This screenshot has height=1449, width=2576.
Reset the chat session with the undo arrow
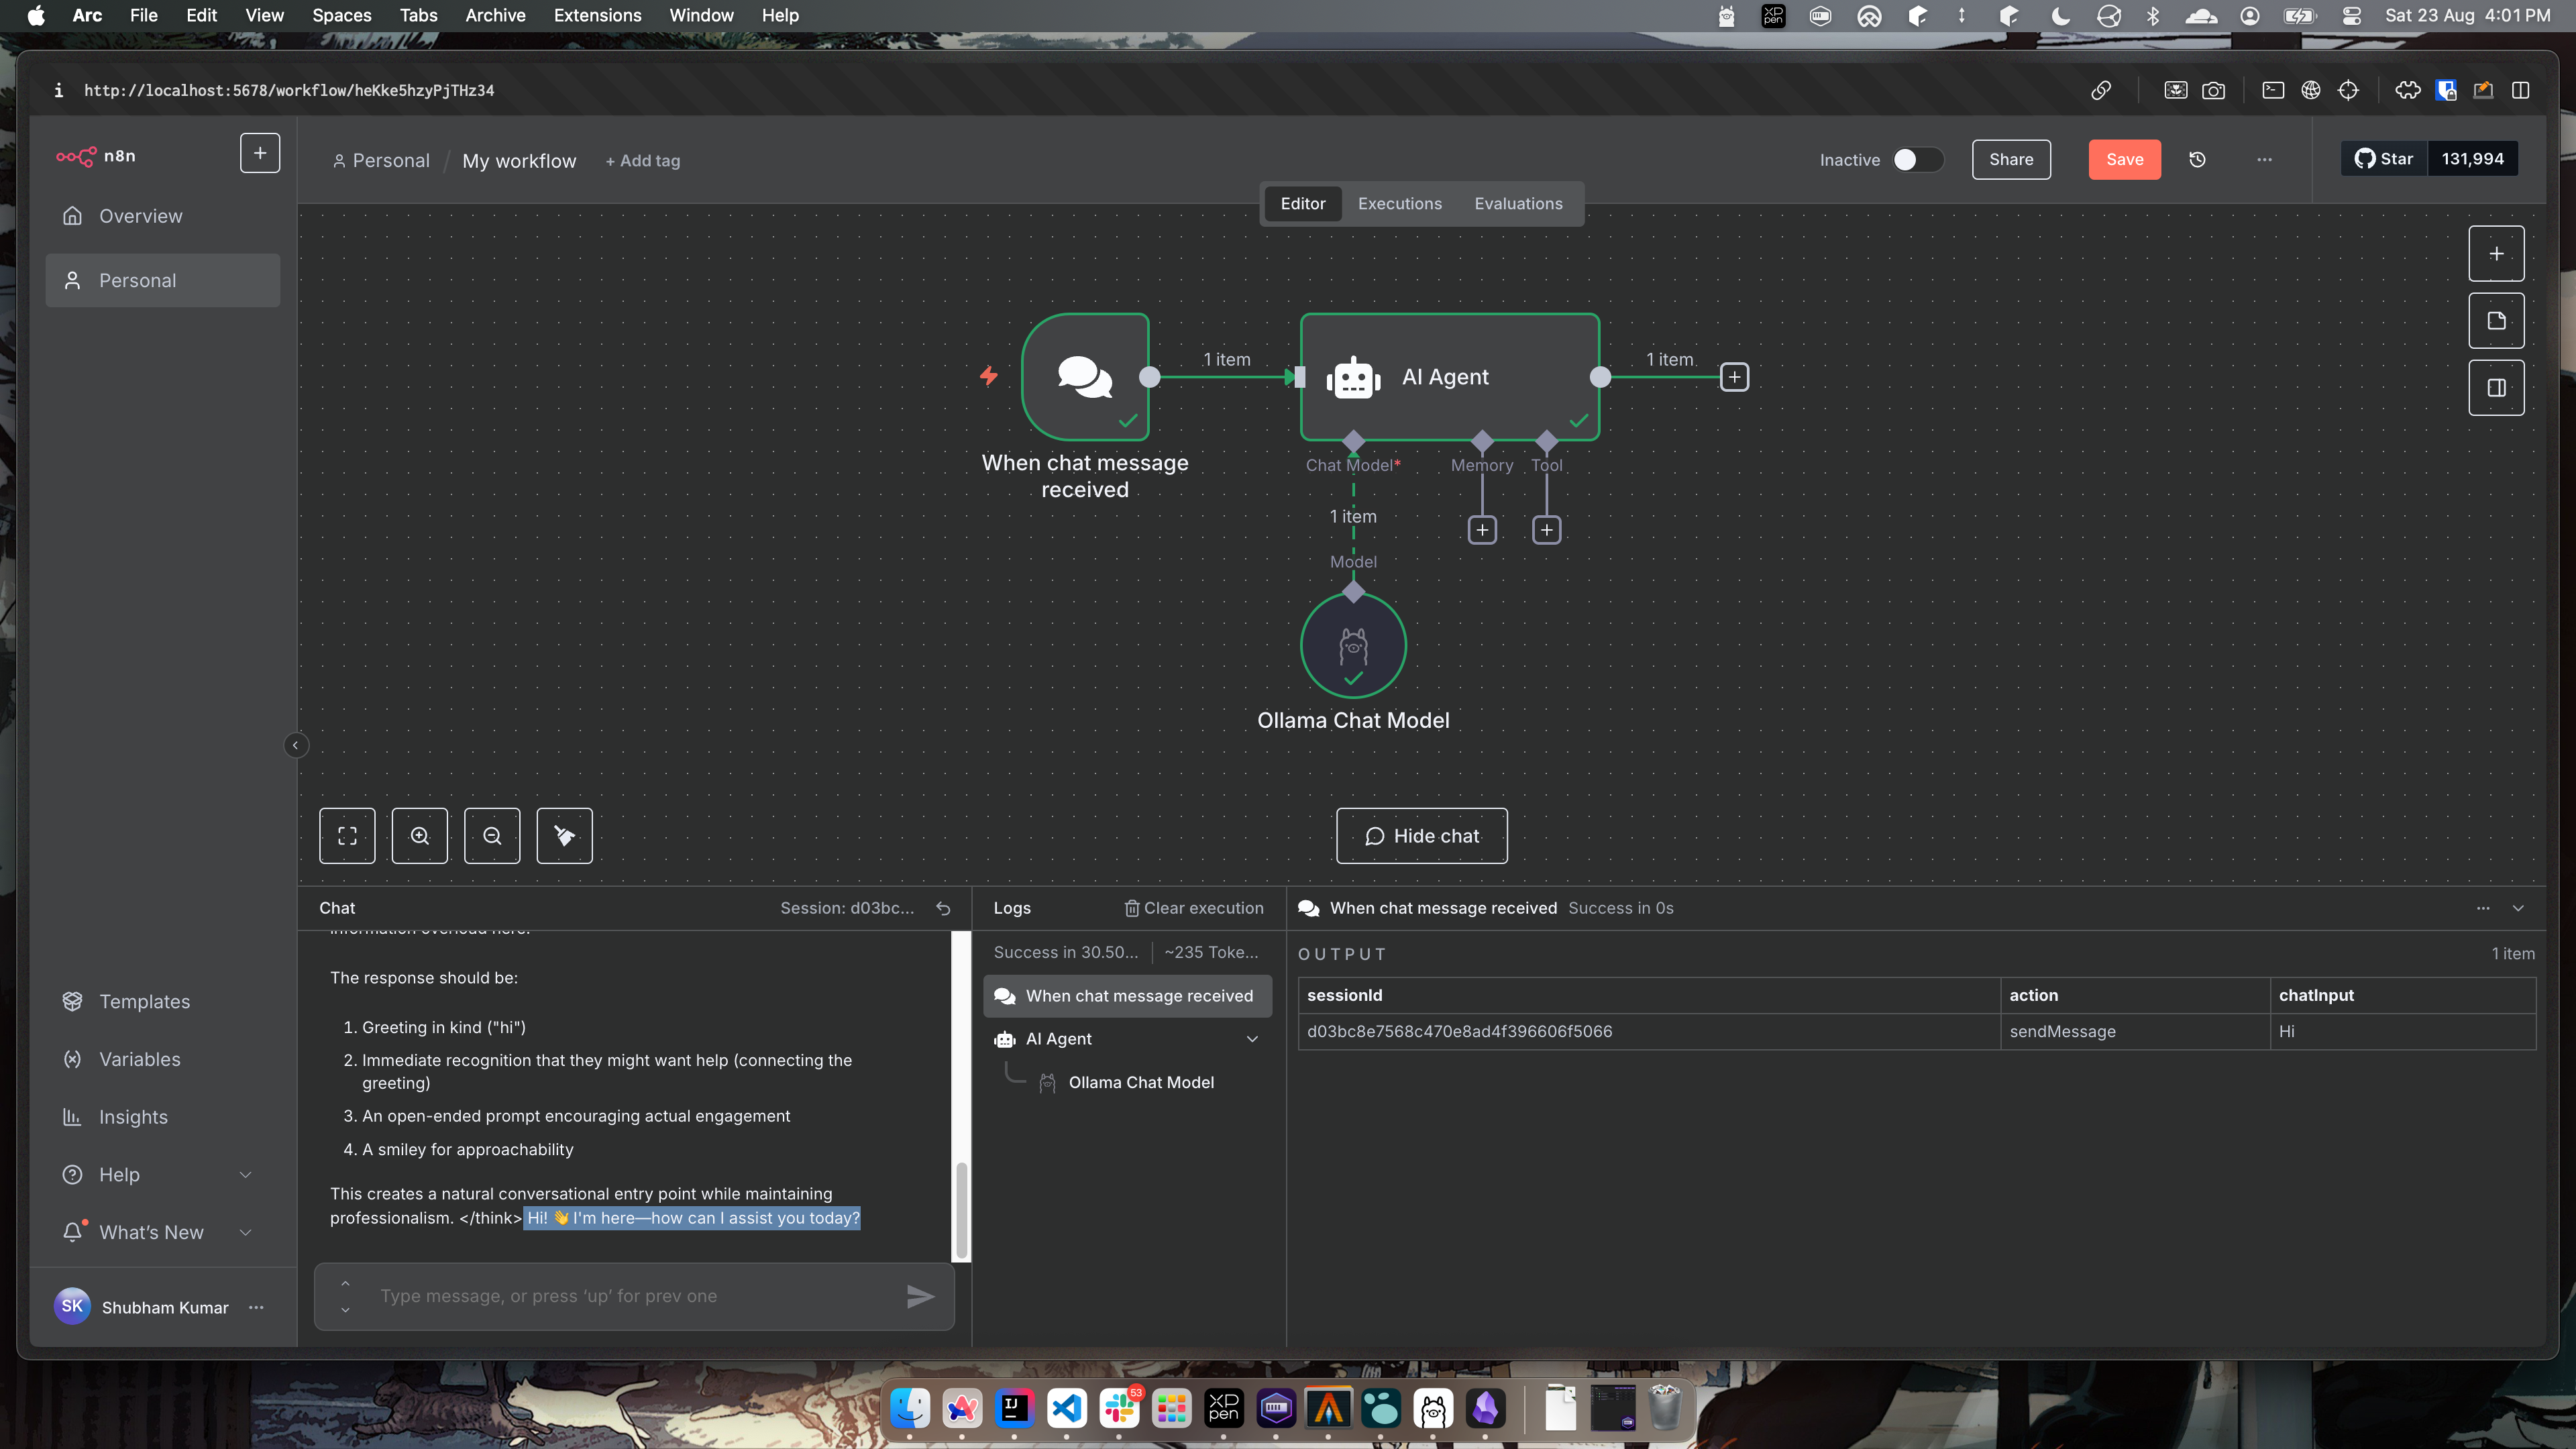942,908
